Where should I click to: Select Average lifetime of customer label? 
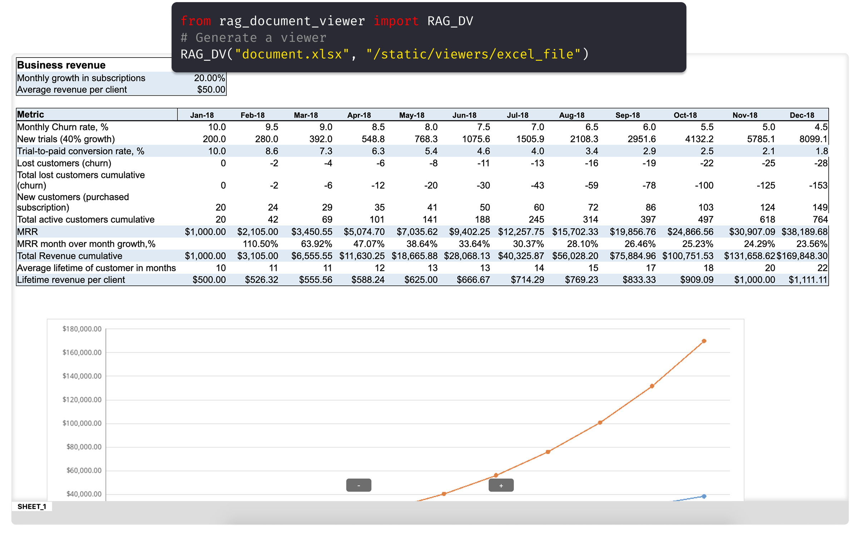pyautogui.click(x=96, y=268)
